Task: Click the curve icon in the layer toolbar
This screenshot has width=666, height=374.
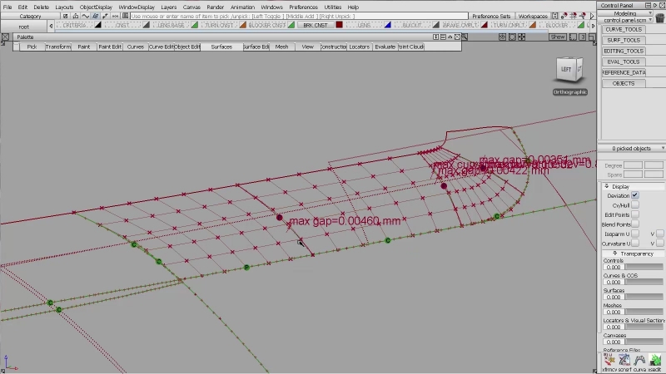Action: pos(86,16)
